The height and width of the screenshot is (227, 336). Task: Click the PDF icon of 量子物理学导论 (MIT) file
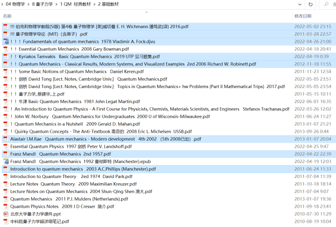click(x=6, y=34)
